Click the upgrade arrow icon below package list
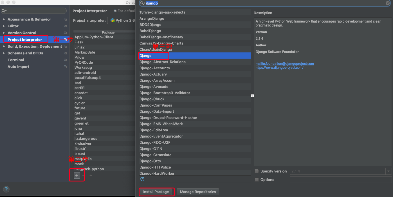 tap(91, 175)
